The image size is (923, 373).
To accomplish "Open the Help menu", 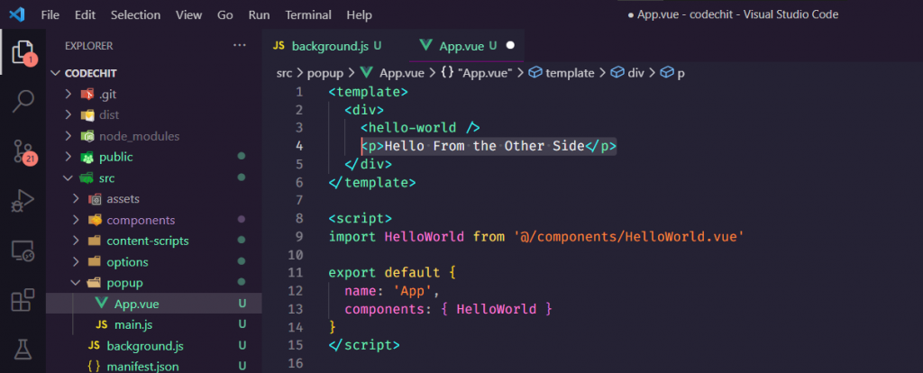I will point(360,14).
